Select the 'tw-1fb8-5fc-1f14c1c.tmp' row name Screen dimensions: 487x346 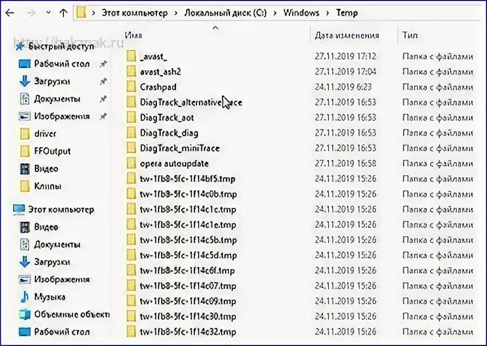tap(188, 209)
